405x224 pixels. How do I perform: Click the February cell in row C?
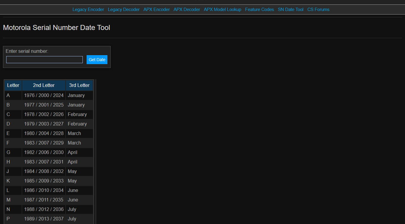click(80, 115)
